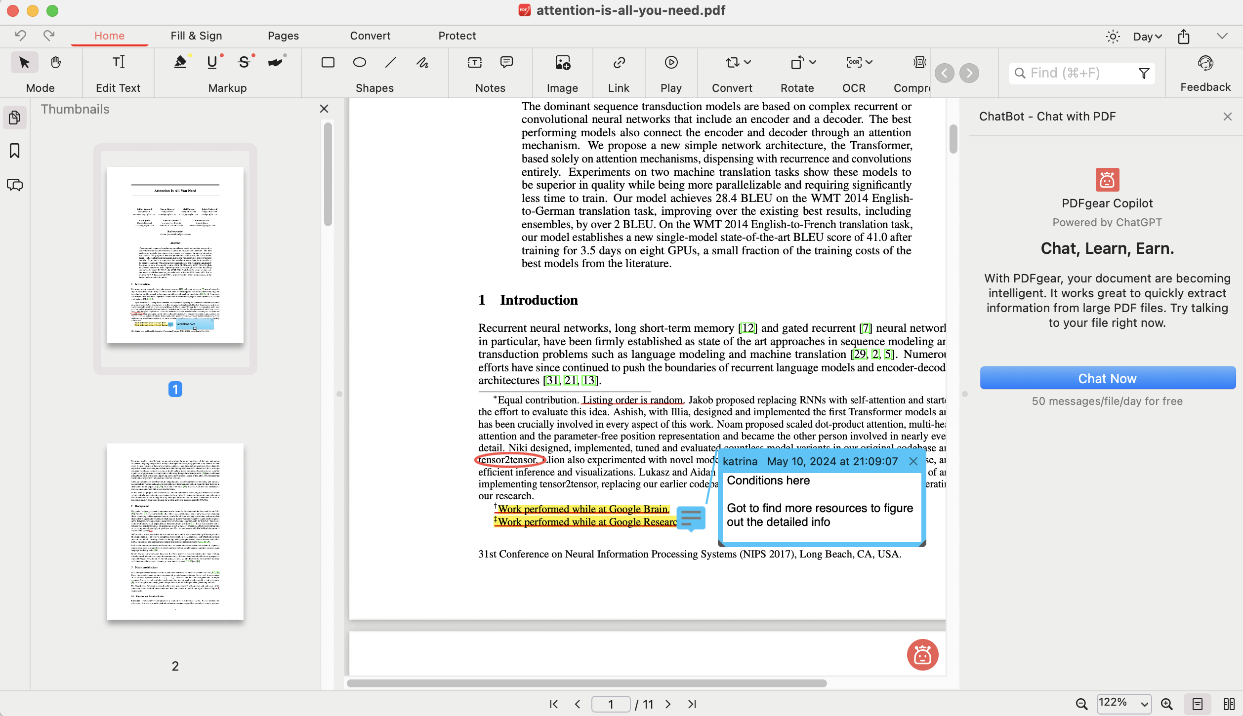This screenshot has height=716, width=1243.
Task: Zoom in with the plus magnifier
Action: (1166, 704)
